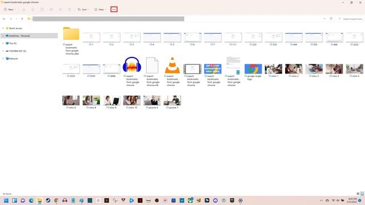
Task: Click the Delete trash icon in the toolbar
Action: click(x=69, y=10)
